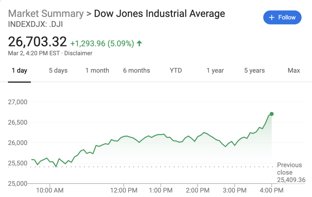Open the Market Summary breadcrumb link
The height and width of the screenshot is (197, 312).
46,14
